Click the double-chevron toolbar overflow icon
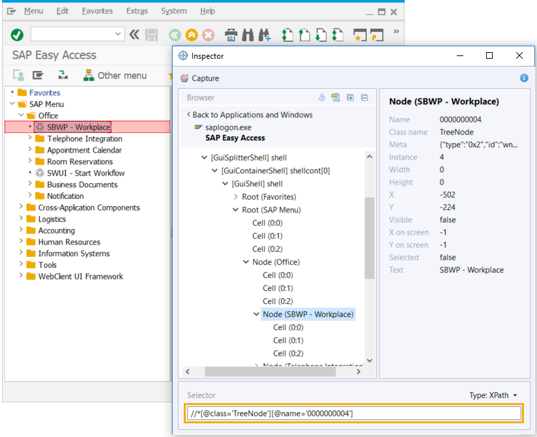Image resolution: width=537 pixels, height=437 pixels. tap(396, 31)
